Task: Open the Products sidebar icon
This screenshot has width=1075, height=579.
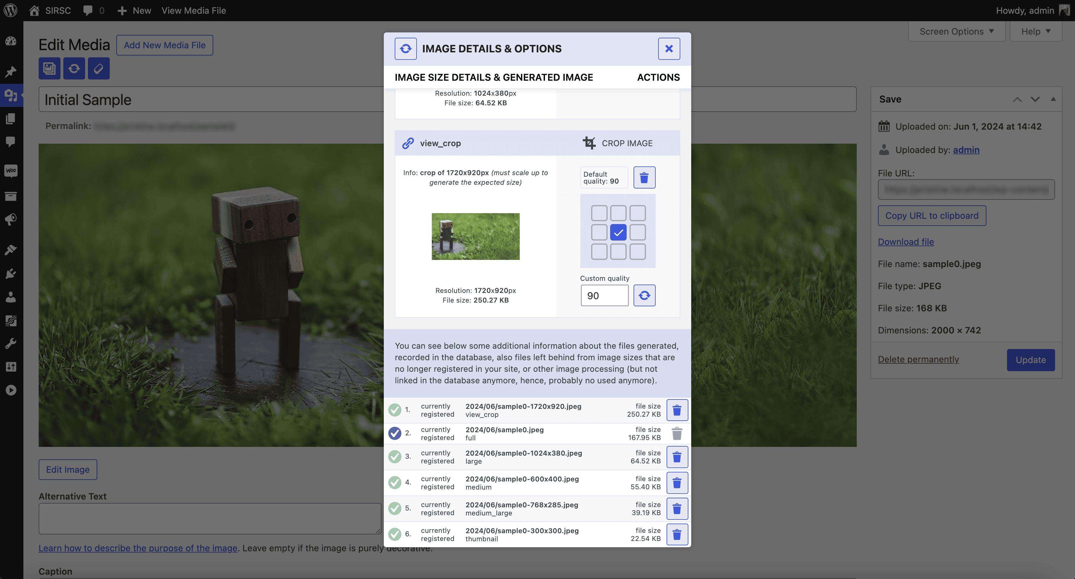Action: (11, 196)
